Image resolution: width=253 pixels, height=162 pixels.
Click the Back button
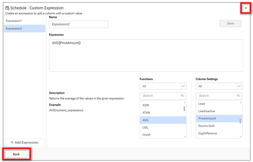[x=16, y=154]
